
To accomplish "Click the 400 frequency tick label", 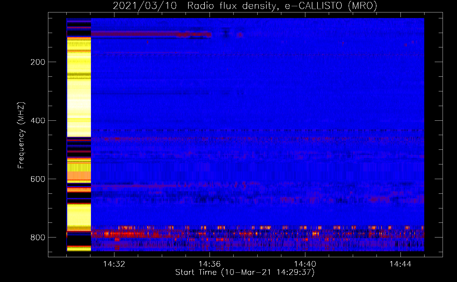I will tap(38, 121).
